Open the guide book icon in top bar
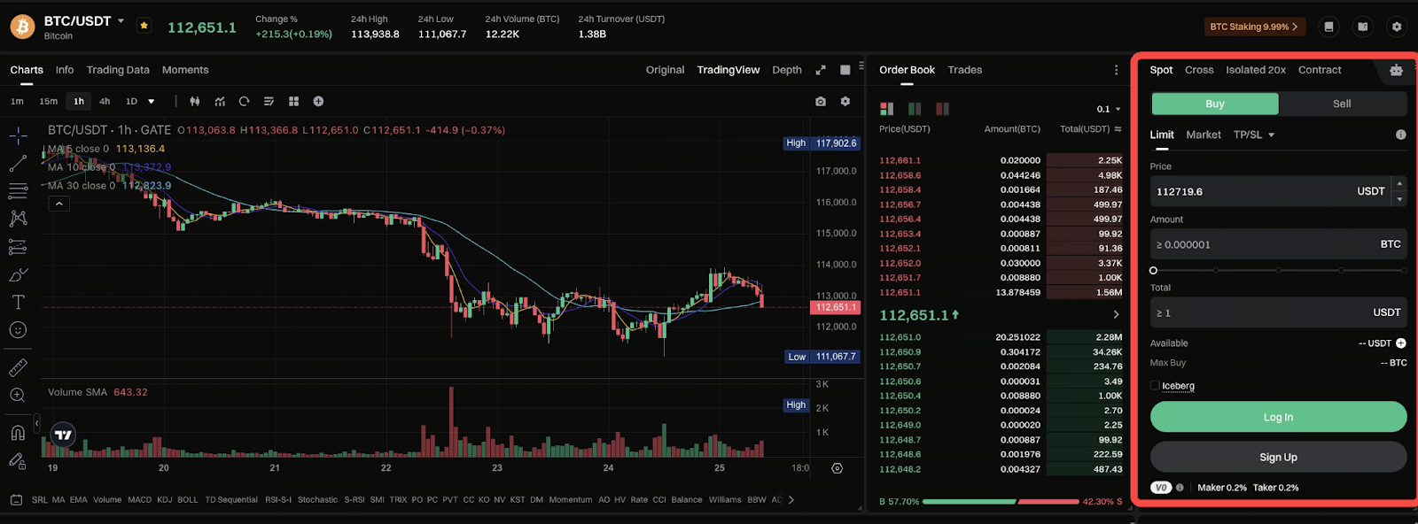Viewport: 1418px width, 524px height. pos(1363,27)
